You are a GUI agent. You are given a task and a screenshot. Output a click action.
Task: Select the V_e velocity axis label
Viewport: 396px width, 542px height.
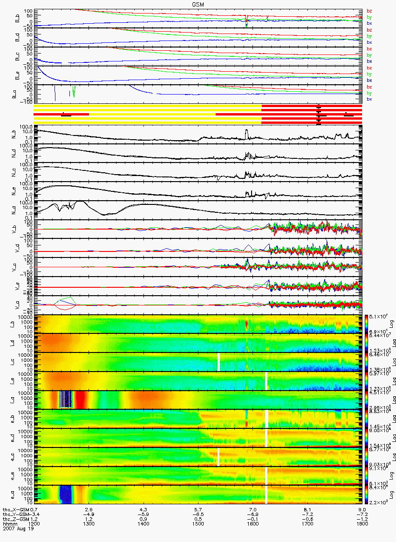(x=17, y=286)
